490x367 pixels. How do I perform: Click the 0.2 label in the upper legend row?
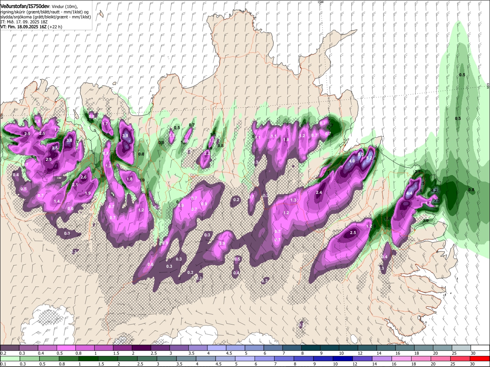click(x=3, y=353)
